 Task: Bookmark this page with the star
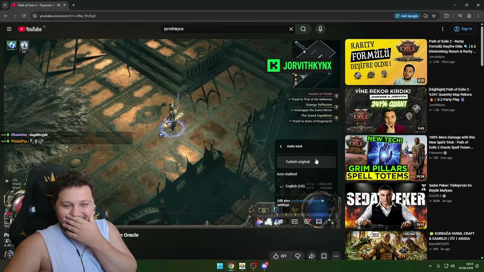(x=434, y=16)
